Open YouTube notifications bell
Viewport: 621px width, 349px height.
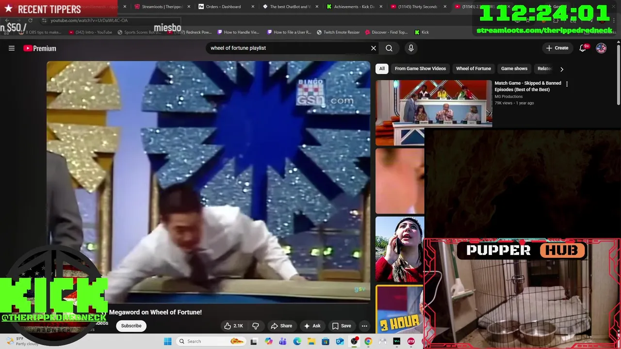(x=583, y=48)
